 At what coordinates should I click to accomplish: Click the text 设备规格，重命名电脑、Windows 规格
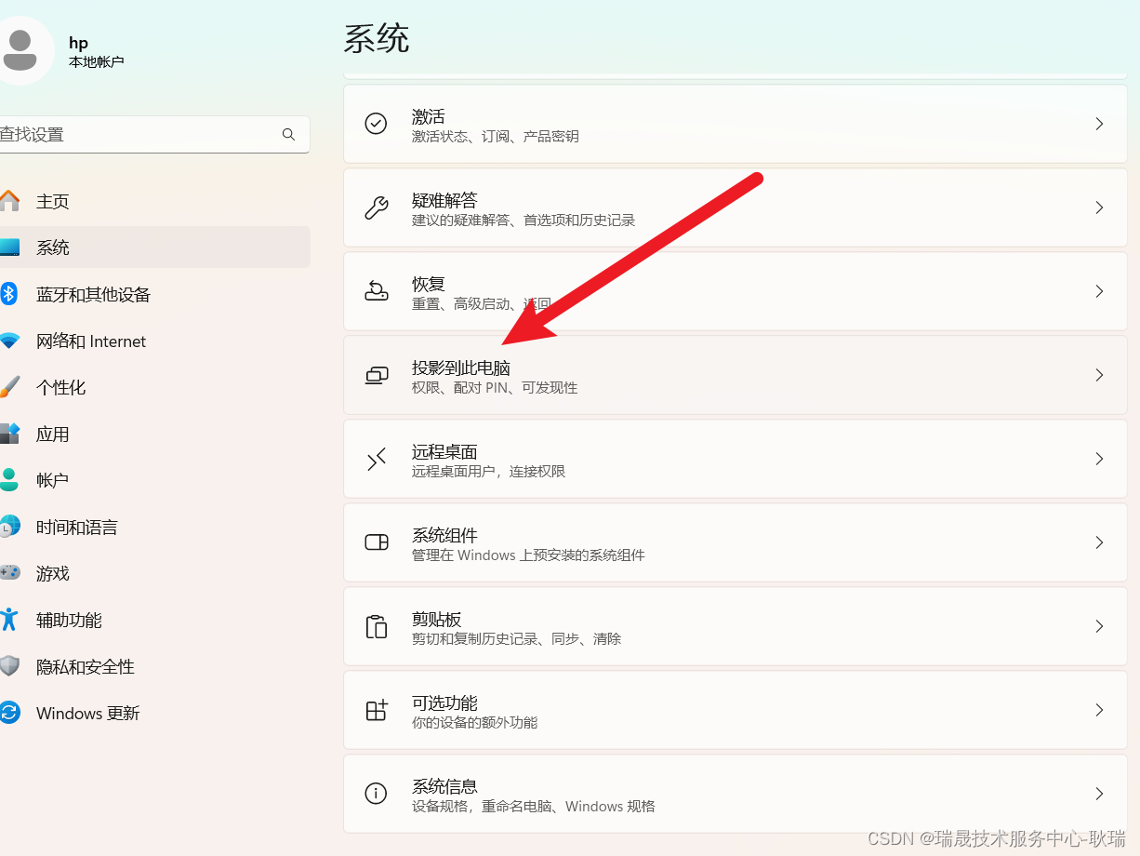534,807
